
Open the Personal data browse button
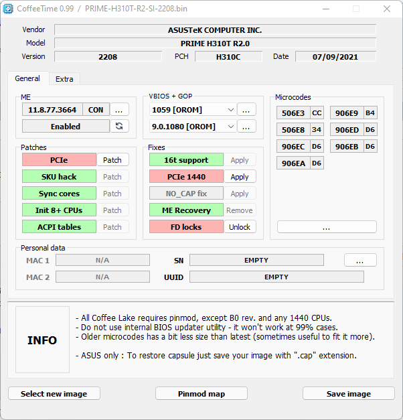[x=360, y=260]
